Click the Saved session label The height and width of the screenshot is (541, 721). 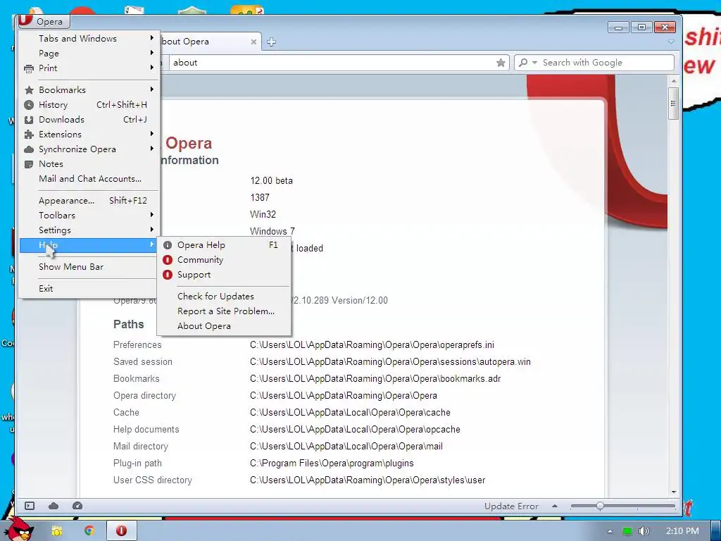point(142,361)
